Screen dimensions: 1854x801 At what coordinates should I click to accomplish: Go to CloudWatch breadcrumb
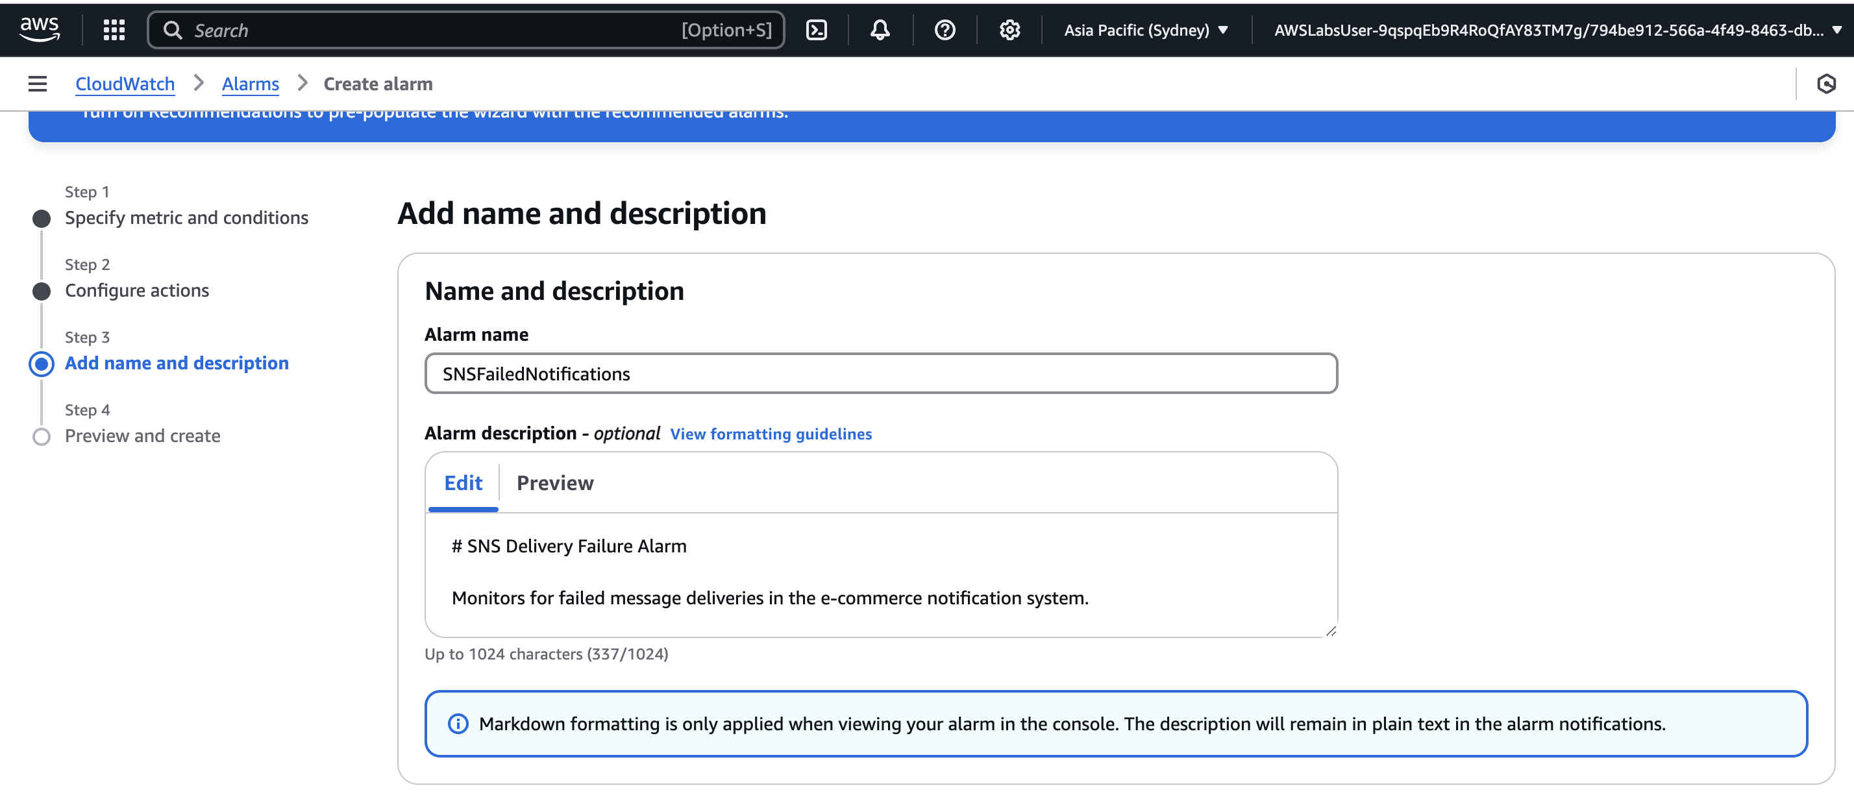point(125,84)
